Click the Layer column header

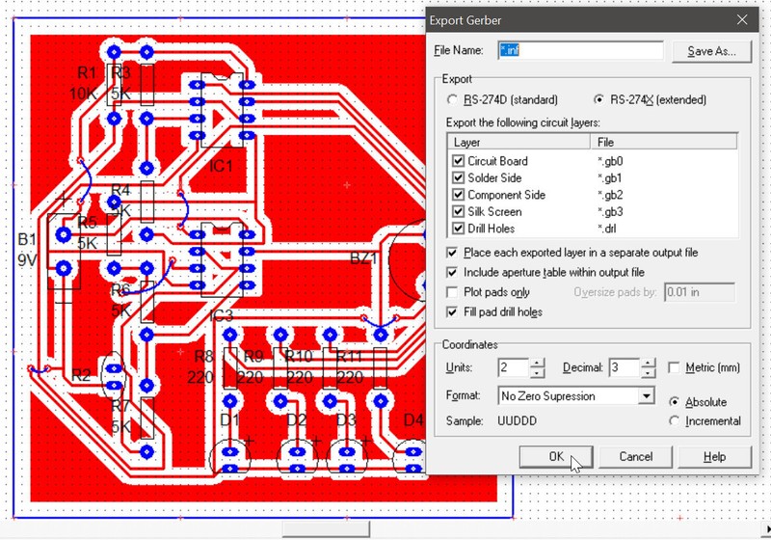[518, 142]
